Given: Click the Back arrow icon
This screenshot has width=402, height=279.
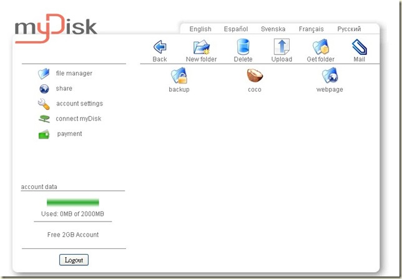Looking at the screenshot, I should (160, 47).
